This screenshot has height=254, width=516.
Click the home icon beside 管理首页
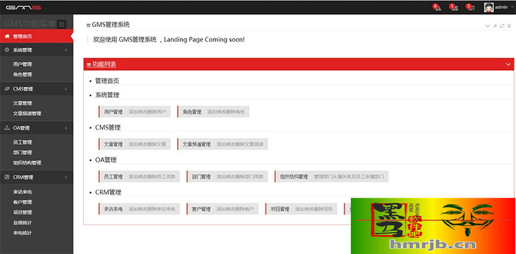click(x=7, y=37)
